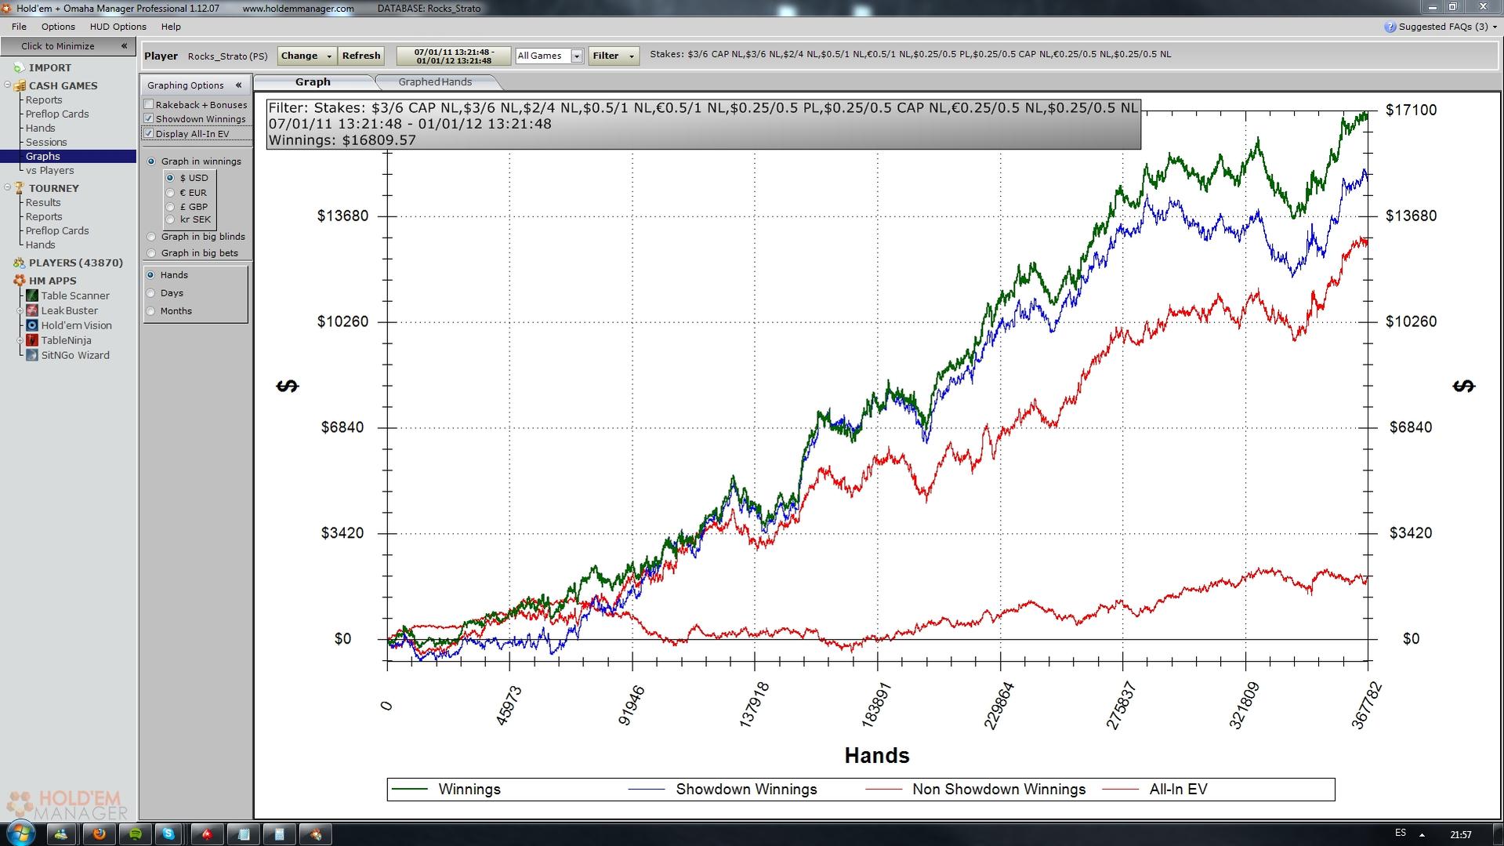Open the Notepad taskbar icon
The image size is (1504, 846).
click(x=244, y=834)
